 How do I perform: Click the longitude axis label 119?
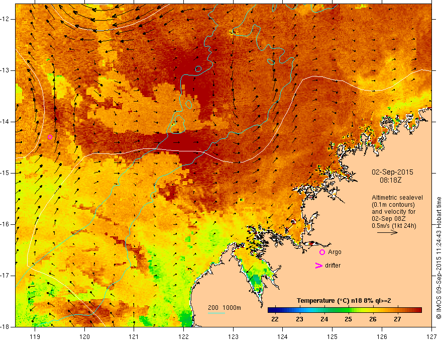pos(35,336)
